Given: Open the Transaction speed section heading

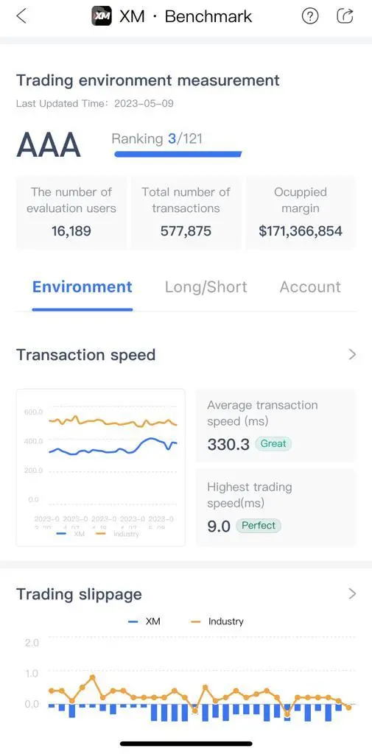Looking at the screenshot, I should click(85, 355).
